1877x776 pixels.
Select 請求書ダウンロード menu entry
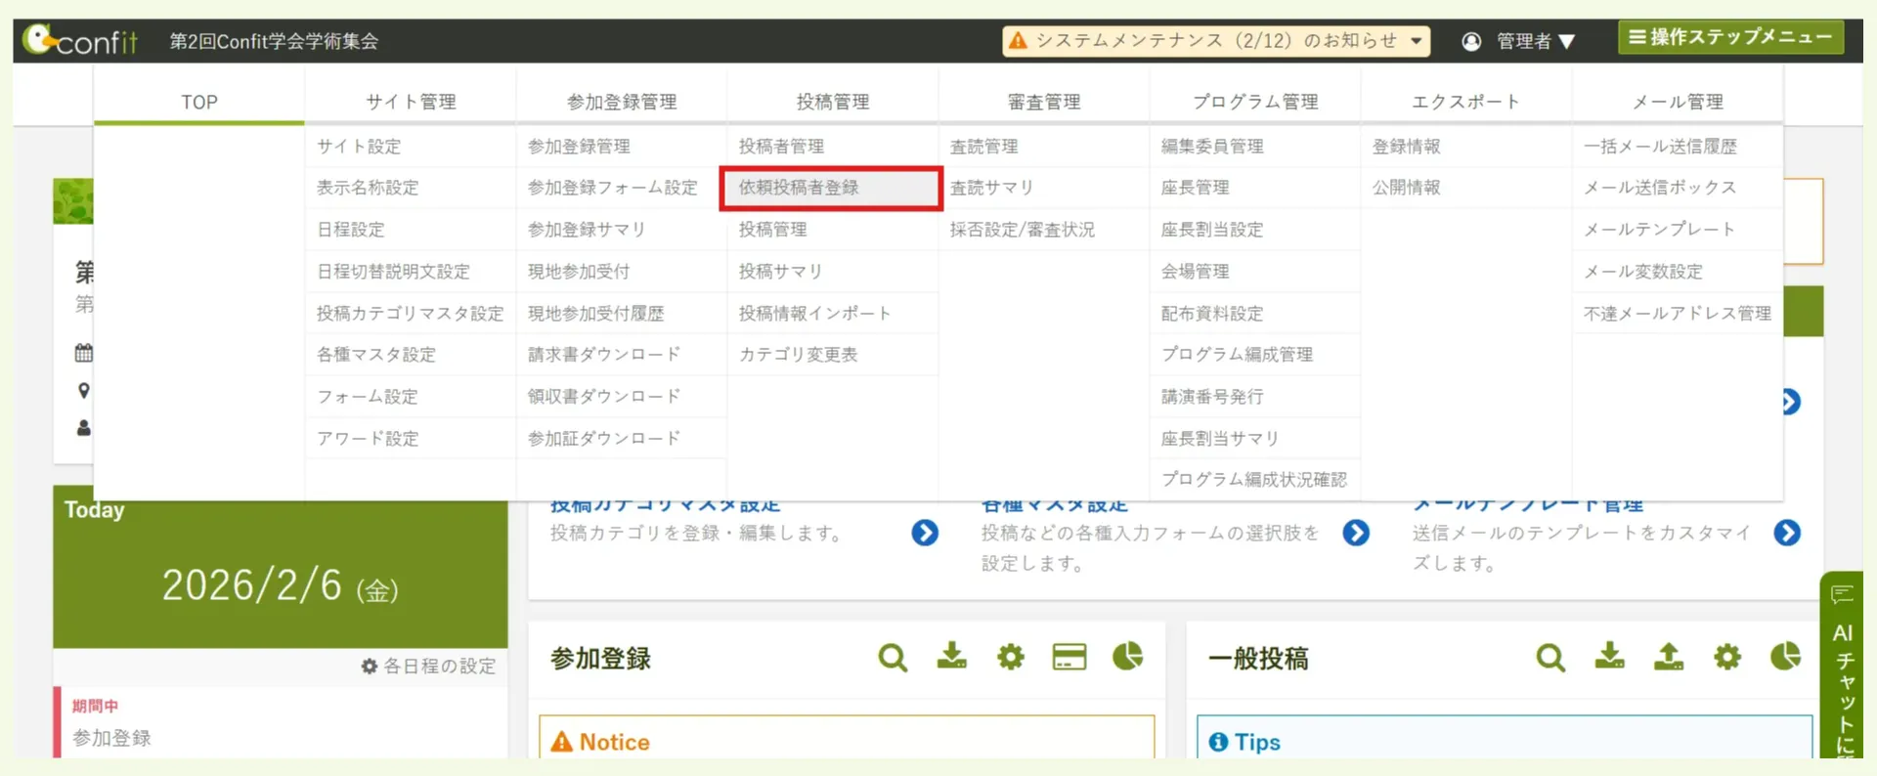coord(622,355)
